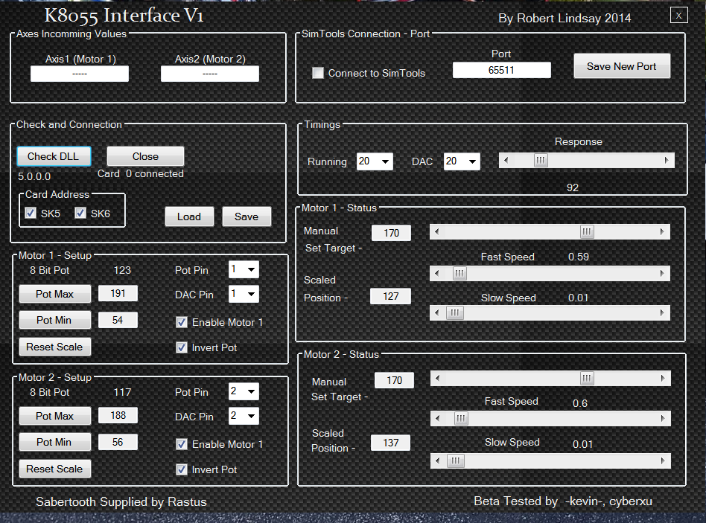706x523 pixels.
Task: Click Save New Port
Action: [622, 65]
